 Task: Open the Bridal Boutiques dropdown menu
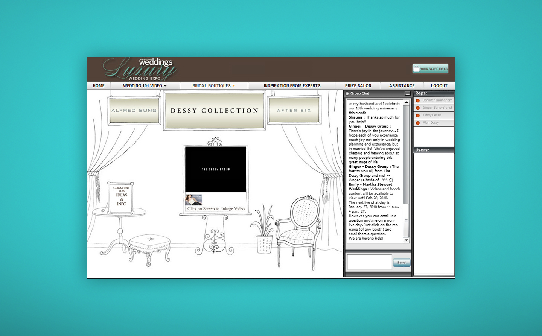tap(213, 86)
